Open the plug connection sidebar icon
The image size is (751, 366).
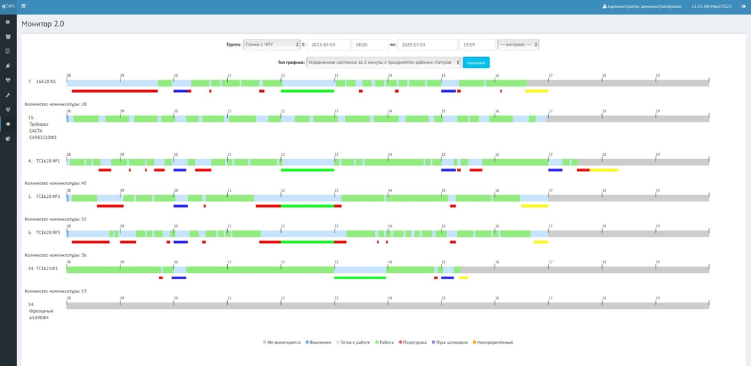[x=7, y=65]
